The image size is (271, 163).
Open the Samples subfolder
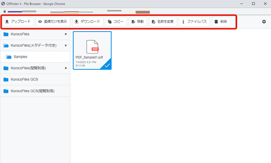(x=35, y=57)
